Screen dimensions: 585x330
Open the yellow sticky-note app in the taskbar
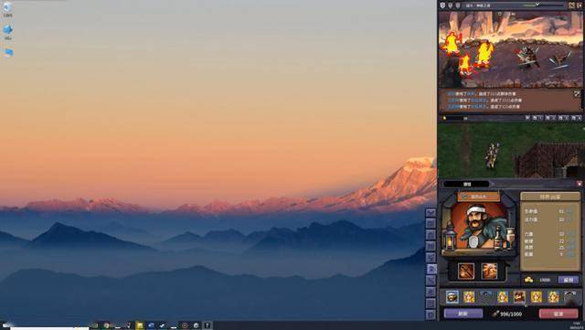(x=140, y=325)
